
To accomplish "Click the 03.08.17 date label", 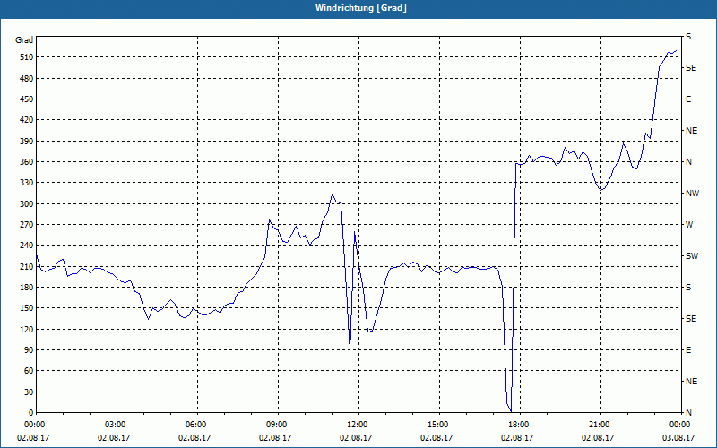I will click(x=678, y=438).
